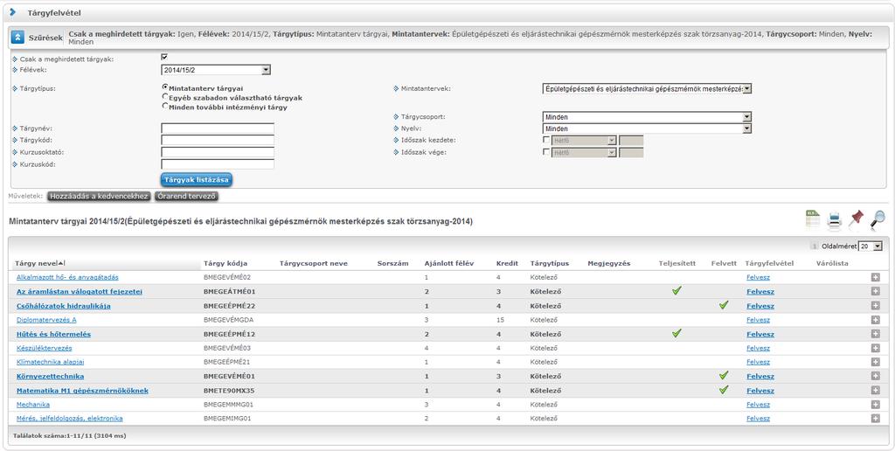Click green check in Hűtés és hőtermelés row
The width and height of the screenshot is (895, 451).
pyautogui.click(x=676, y=333)
